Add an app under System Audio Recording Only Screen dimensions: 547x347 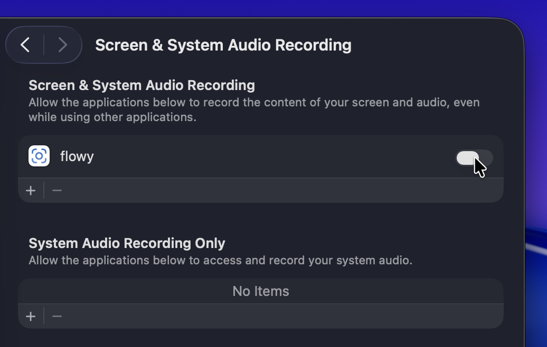point(31,316)
